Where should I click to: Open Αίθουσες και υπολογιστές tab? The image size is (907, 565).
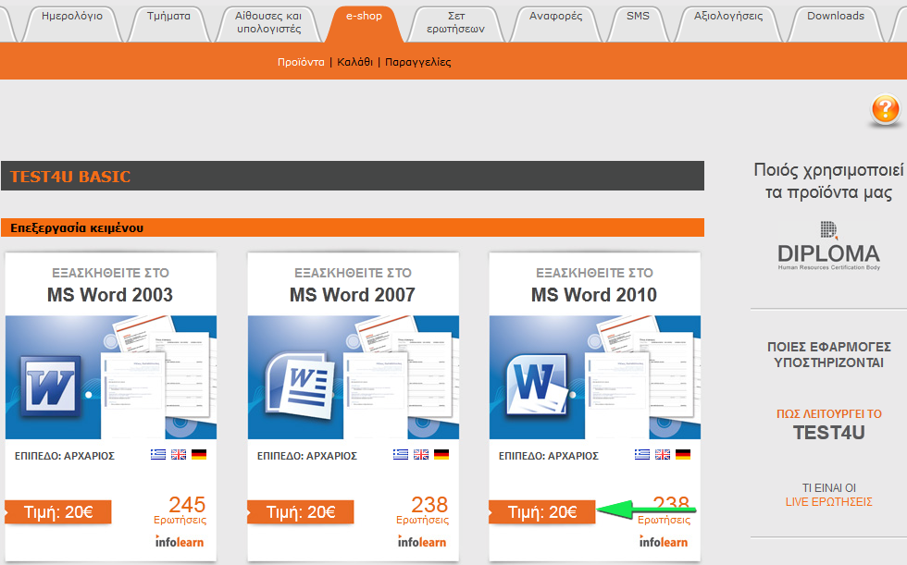coord(268,23)
